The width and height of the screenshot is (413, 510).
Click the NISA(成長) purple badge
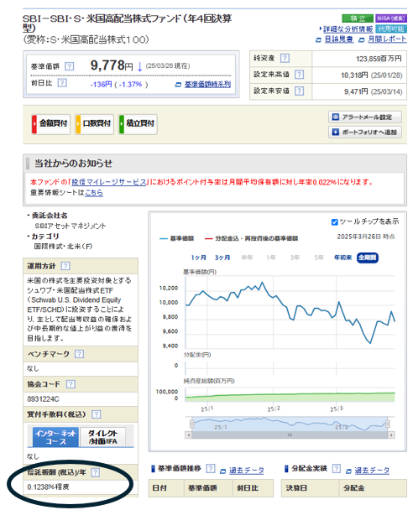(x=391, y=18)
